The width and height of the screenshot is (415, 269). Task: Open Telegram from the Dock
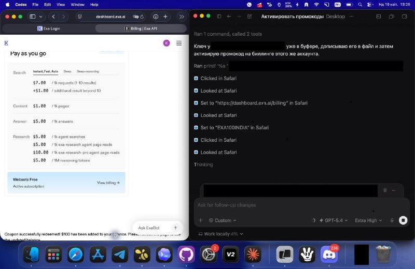click(120, 255)
